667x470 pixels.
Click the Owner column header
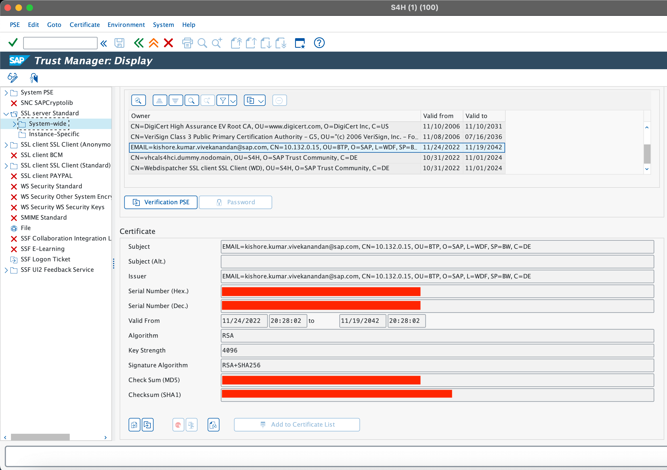(274, 116)
